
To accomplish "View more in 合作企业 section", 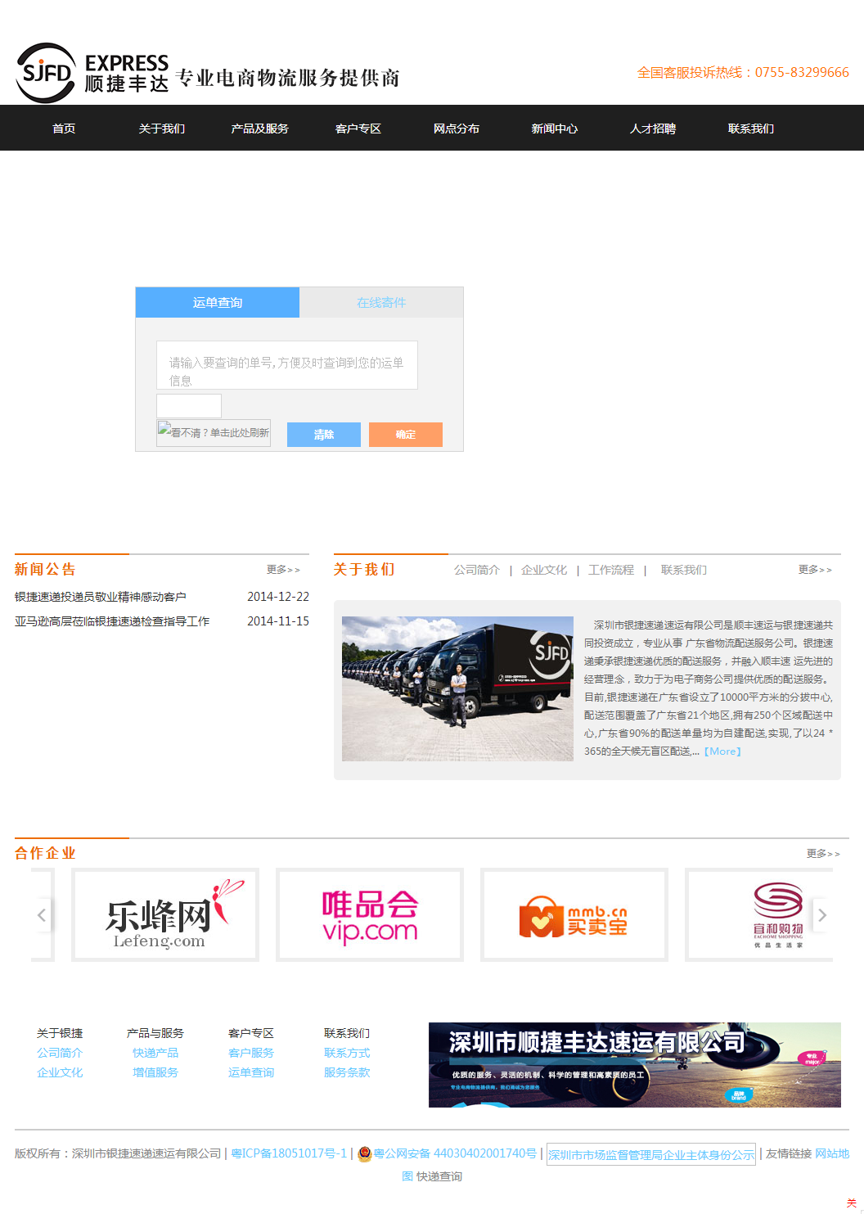I will (x=823, y=854).
